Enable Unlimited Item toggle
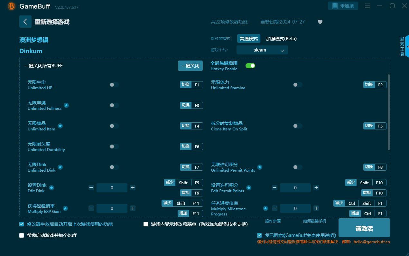The image size is (409, 256). (x=114, y=126)
